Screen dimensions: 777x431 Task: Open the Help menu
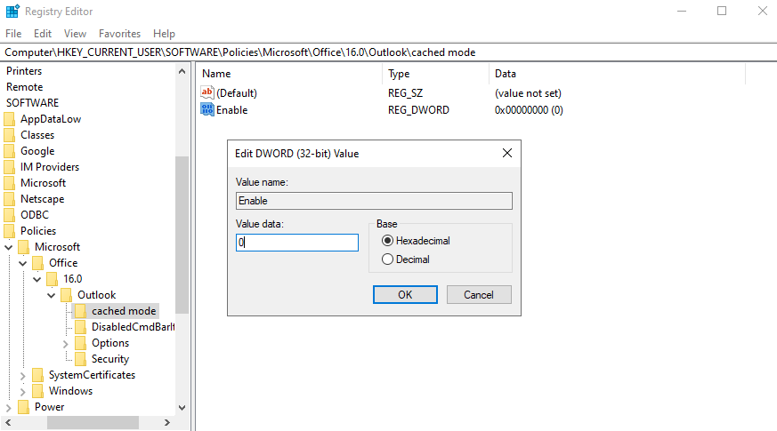click(164, 34)
